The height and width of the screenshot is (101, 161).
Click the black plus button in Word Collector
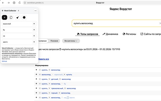coord(4,17)
